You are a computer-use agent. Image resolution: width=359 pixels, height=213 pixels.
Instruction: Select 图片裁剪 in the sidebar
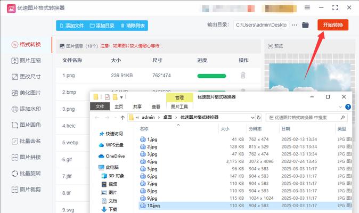[x=26, y=190]
